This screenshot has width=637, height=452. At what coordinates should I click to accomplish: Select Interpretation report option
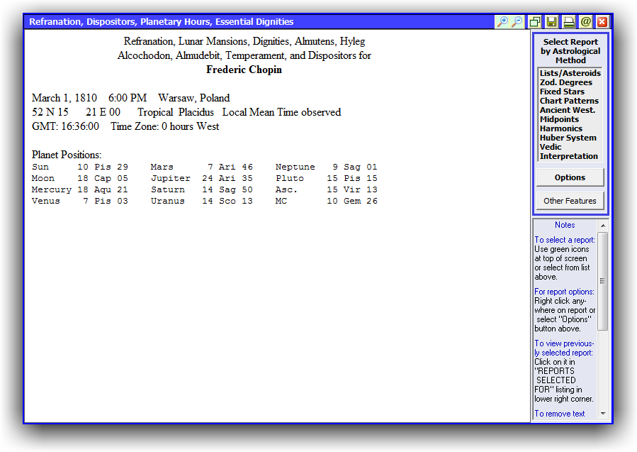click(x=570, y=156)
